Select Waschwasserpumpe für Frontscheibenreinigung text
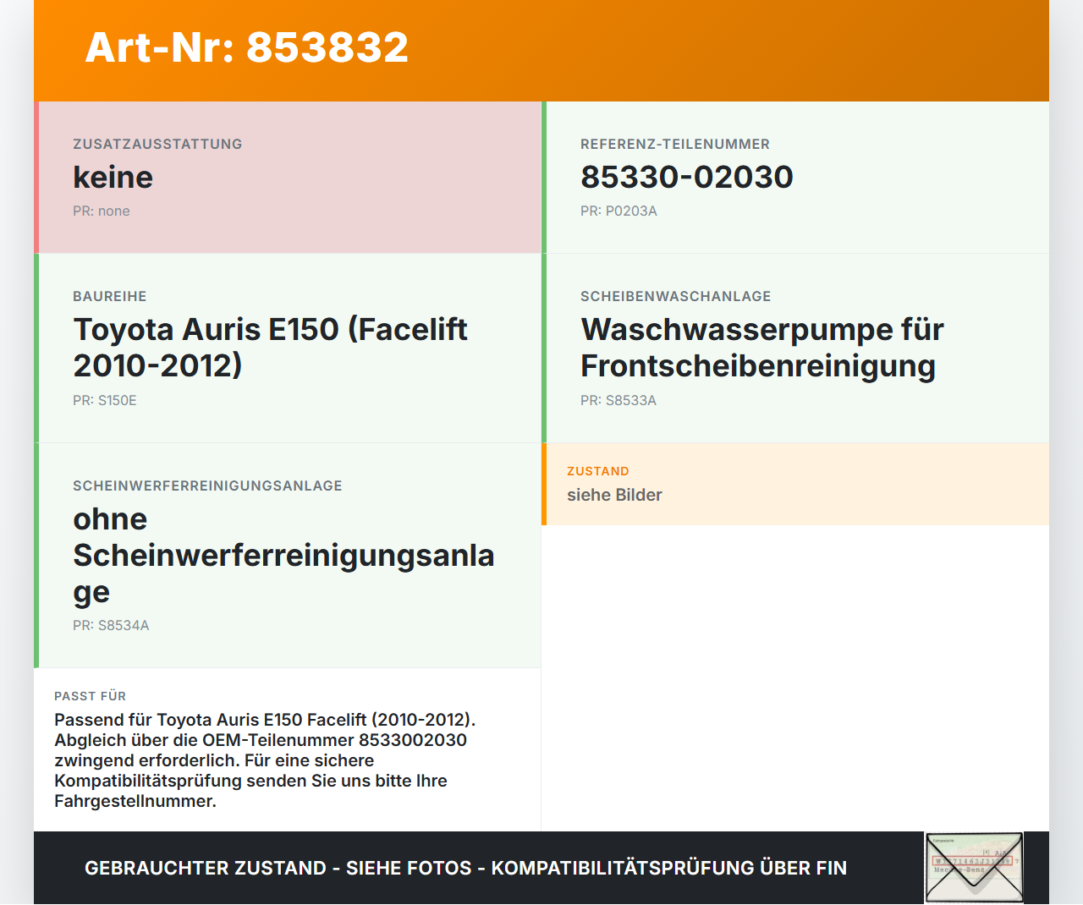The image size is (1083, 905). (x=762, y=348)
